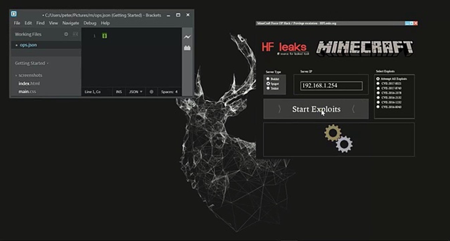Maximize the Brackets window
This screenshot has width=450, height=241.
pos(178,15)
